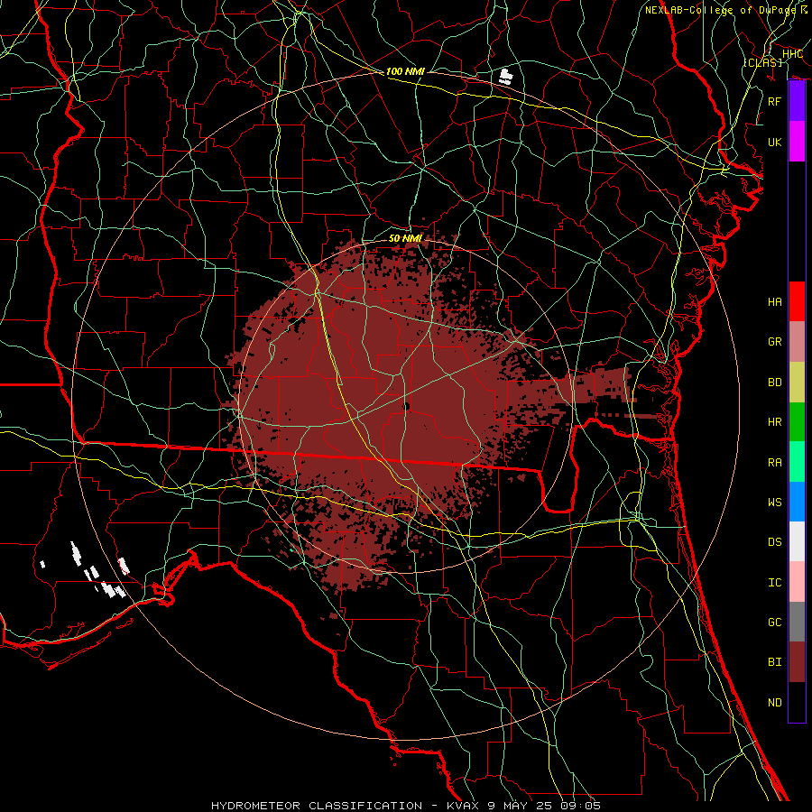Click the 50 NMI range ring label
Screen dimensions: 812x812
(405, 238)
